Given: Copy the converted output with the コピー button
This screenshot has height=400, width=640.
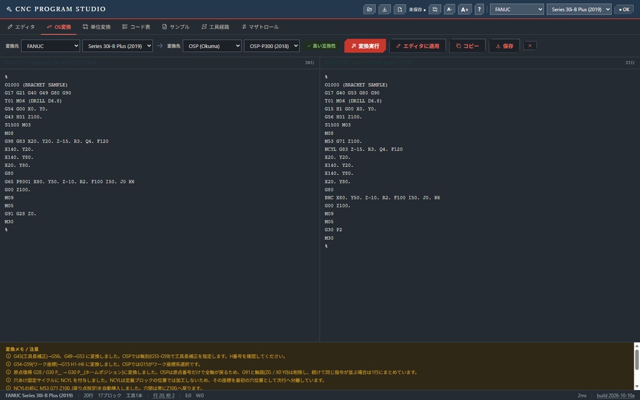Looking at the screenshot, I should pyautogui.click(x=467, y=46).
